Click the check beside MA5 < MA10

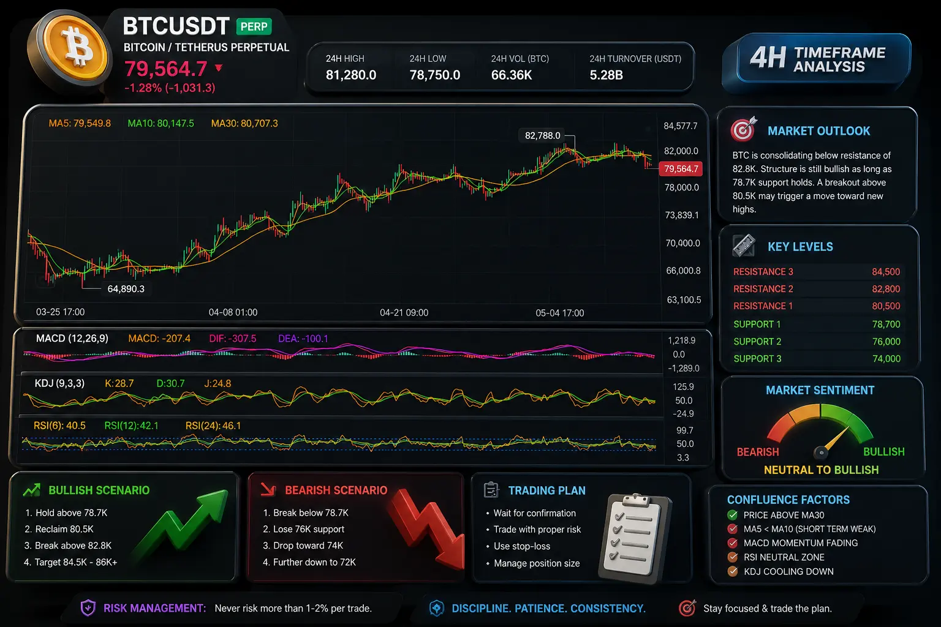click(732, 529)
